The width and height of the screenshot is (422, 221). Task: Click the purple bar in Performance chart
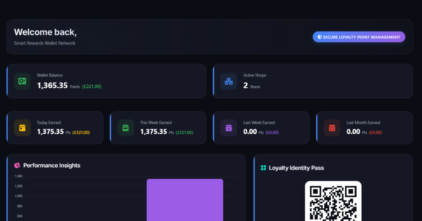185,200
